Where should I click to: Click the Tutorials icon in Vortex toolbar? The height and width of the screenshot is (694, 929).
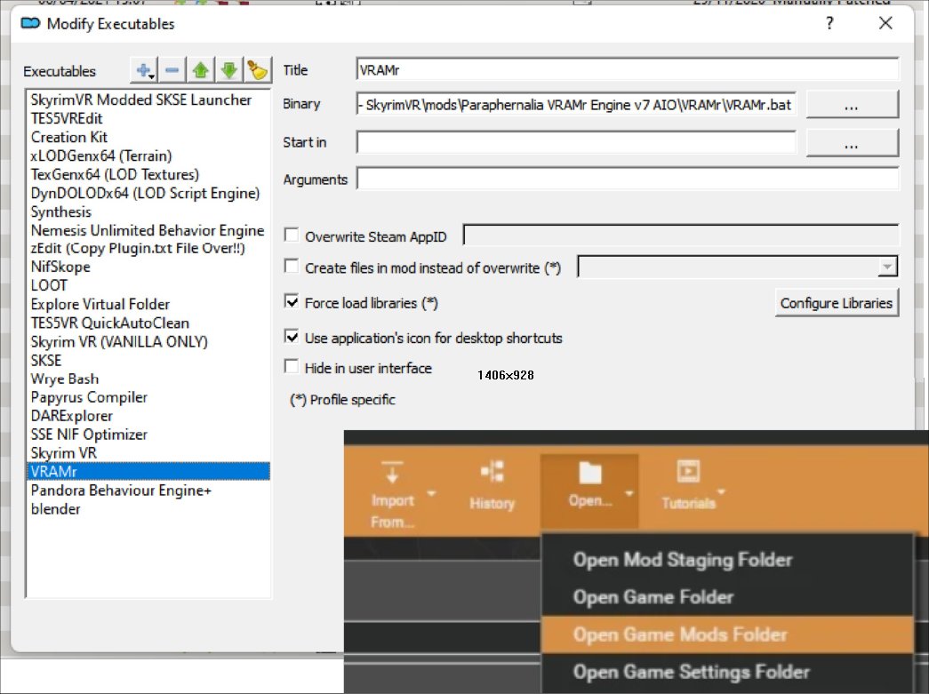688,471
